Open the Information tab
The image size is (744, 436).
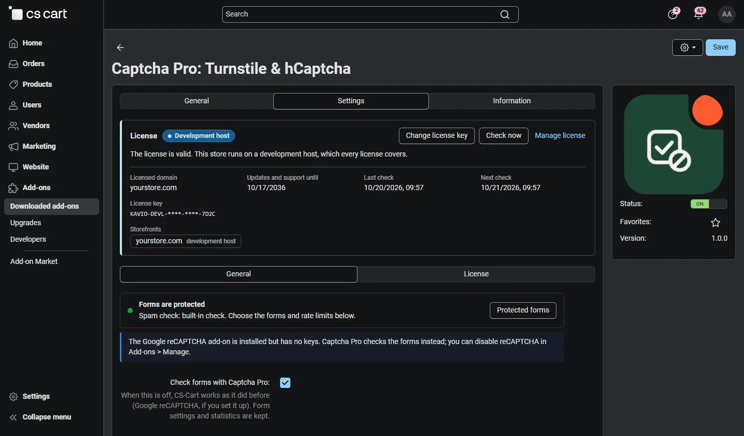click(512, 101)
